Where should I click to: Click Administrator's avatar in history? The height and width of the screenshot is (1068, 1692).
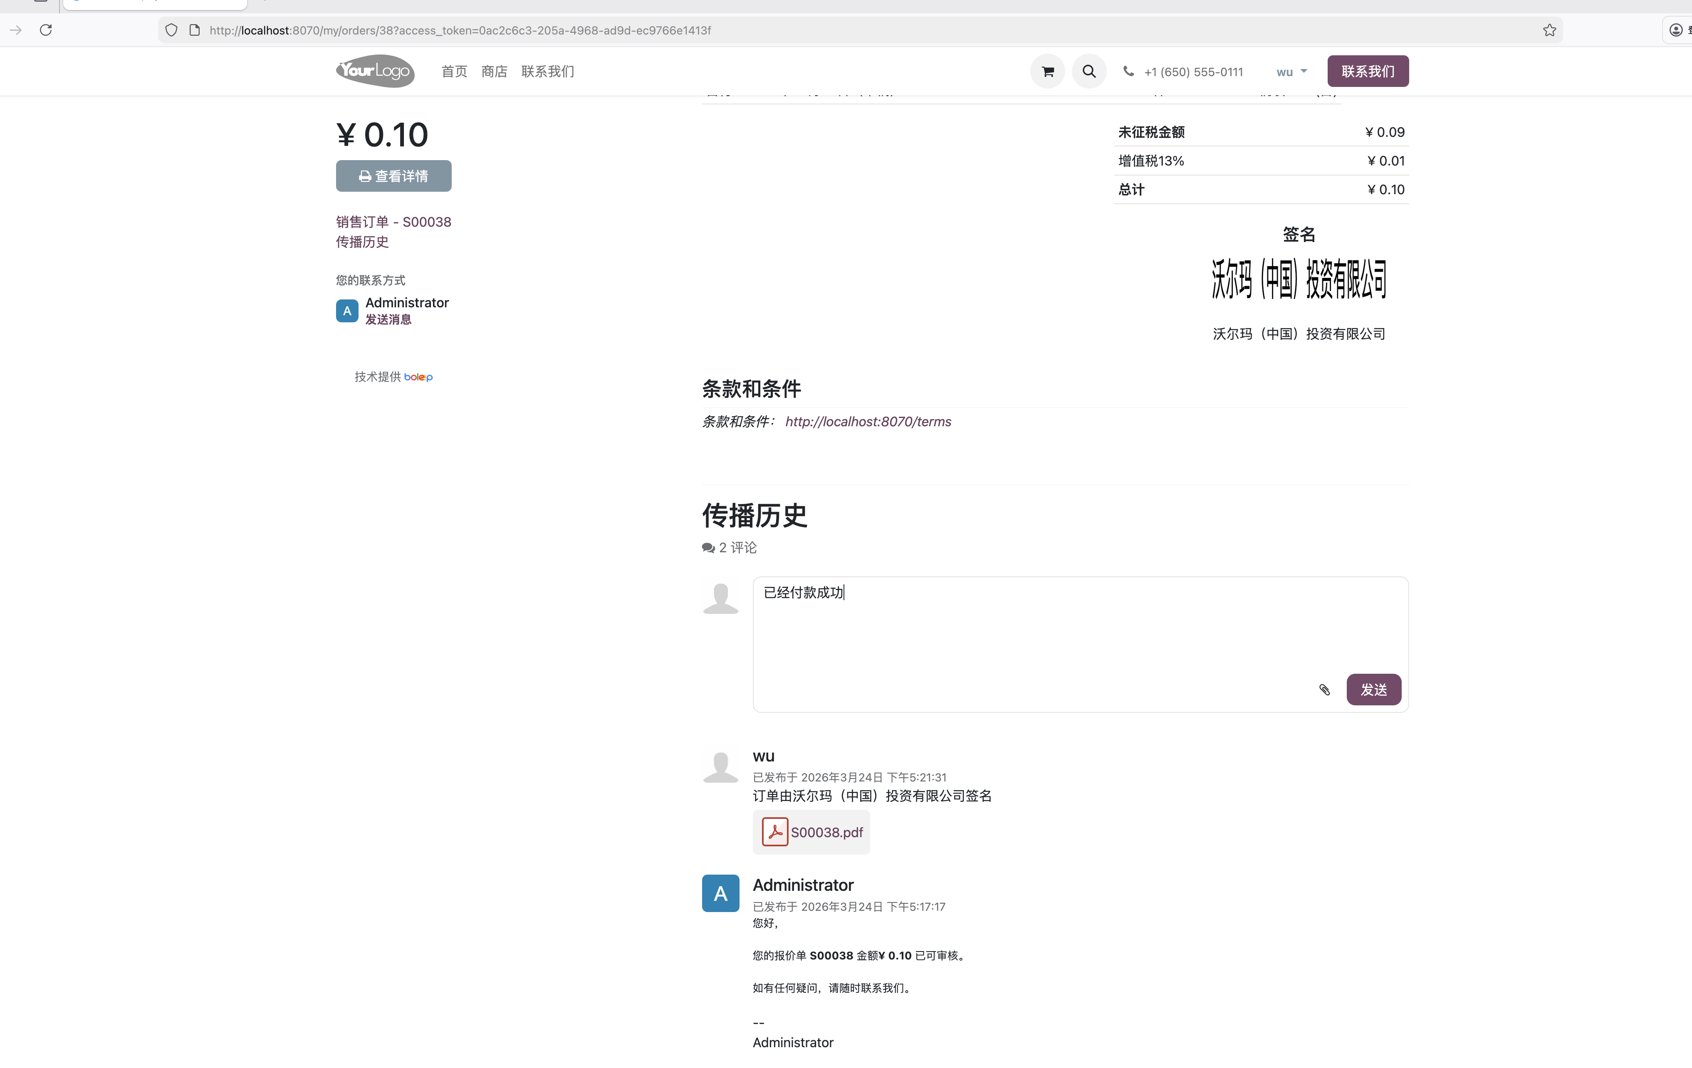[x=720, y=893]
